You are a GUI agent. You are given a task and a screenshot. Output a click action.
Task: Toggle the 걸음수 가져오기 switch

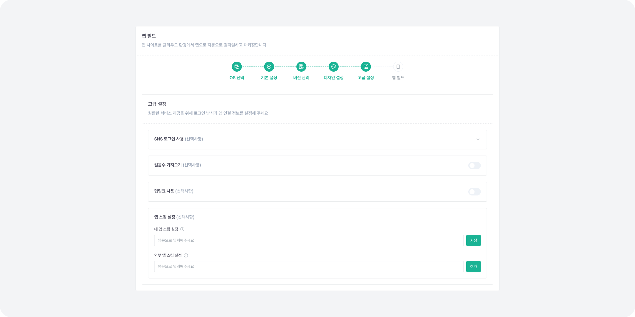tap(474, 166)
